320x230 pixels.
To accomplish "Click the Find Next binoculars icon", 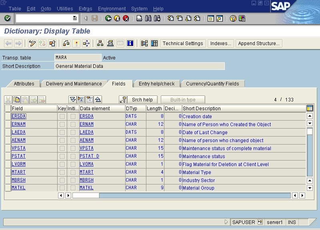I will tap(157, 18).
